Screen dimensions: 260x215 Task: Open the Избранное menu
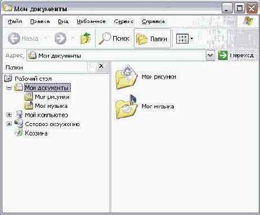(x=91, y=21)
